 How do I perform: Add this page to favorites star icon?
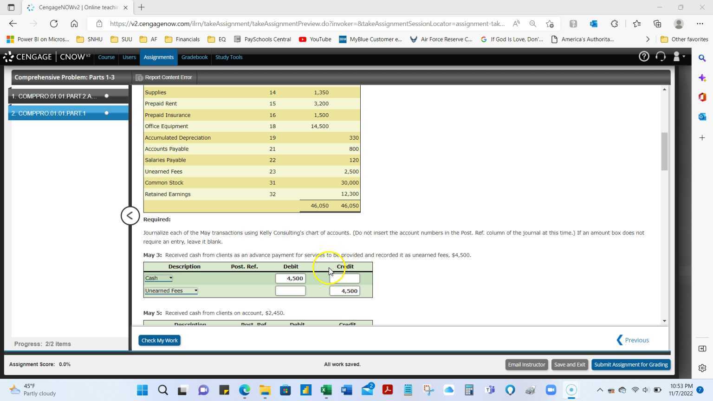point(550,24)
